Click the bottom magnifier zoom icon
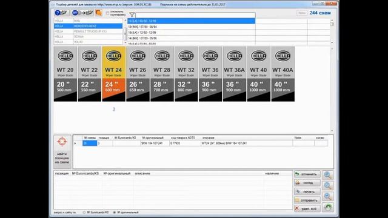Image resolution: width=388 pixels, height=218 pixels. pos(327,196)
